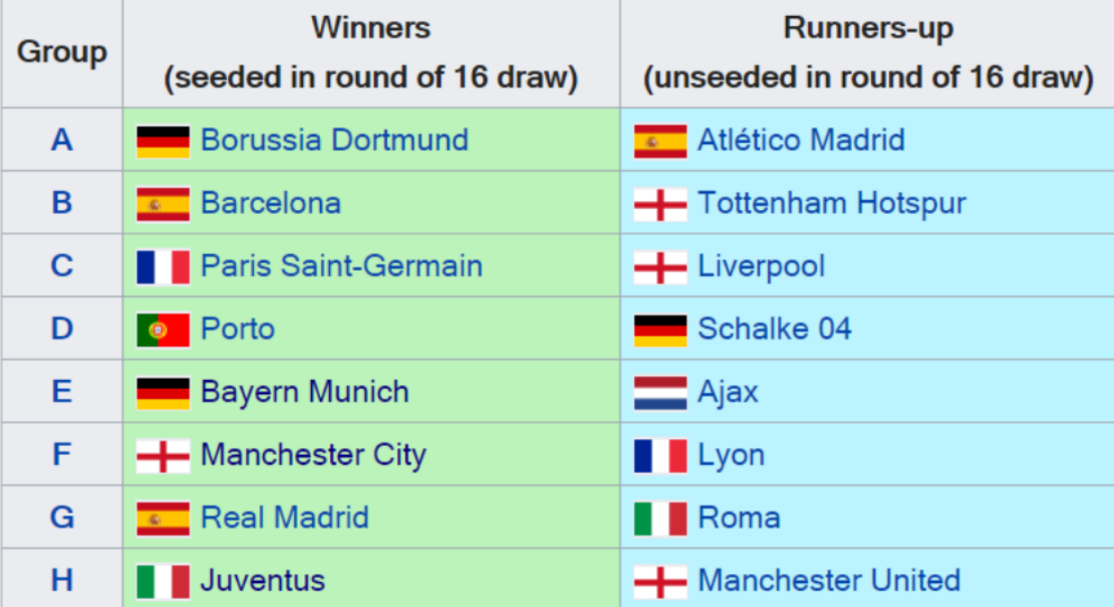Follow the Lyon team link
The width and height of the screenshot is (1114, 607).
click(x=730, y=455)
